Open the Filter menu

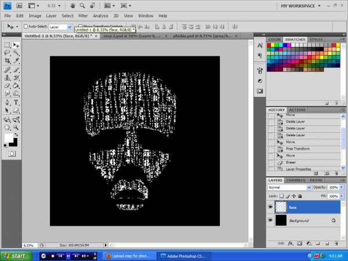[x=83, y=16]
